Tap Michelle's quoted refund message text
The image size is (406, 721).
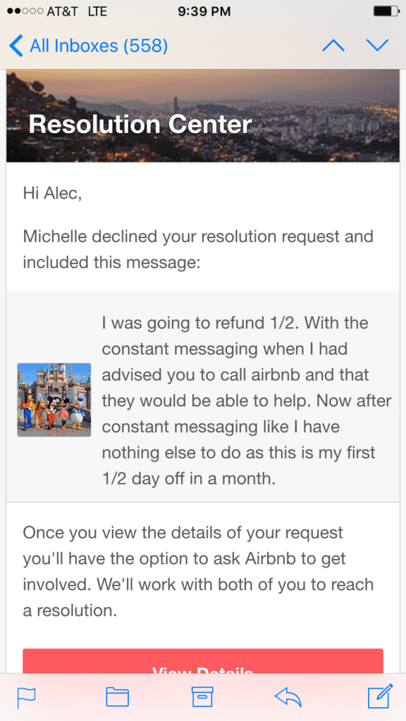(x=247, y=401)
